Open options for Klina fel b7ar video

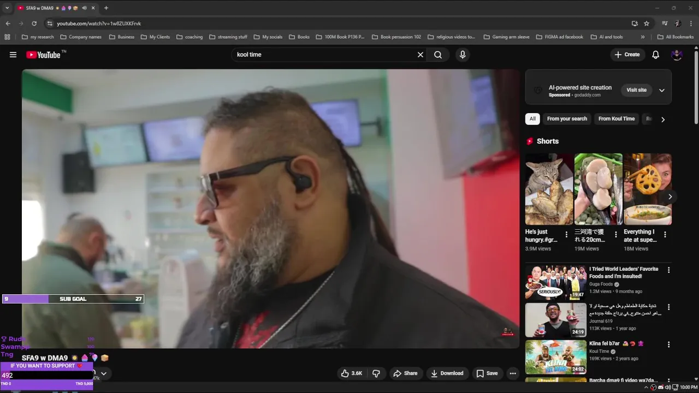[668, 344]
